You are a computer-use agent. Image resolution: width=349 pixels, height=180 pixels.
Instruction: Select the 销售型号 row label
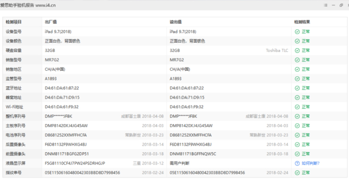13,60
